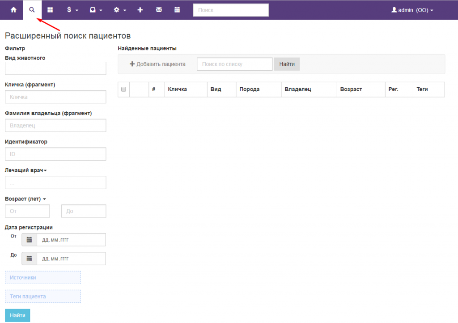The height and width of the screenshot is (323, 458).
Task: Open the warehouse inbox tray menu
Action: coord(96,10)
